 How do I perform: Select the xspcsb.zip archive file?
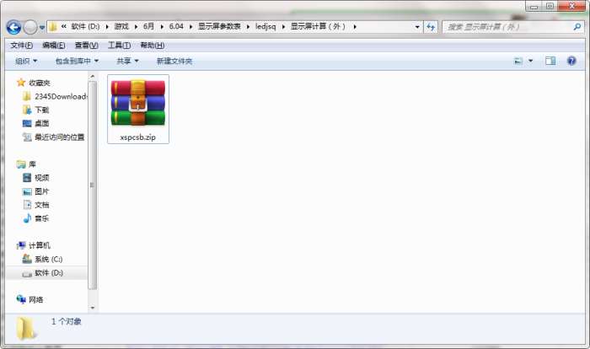138,109
